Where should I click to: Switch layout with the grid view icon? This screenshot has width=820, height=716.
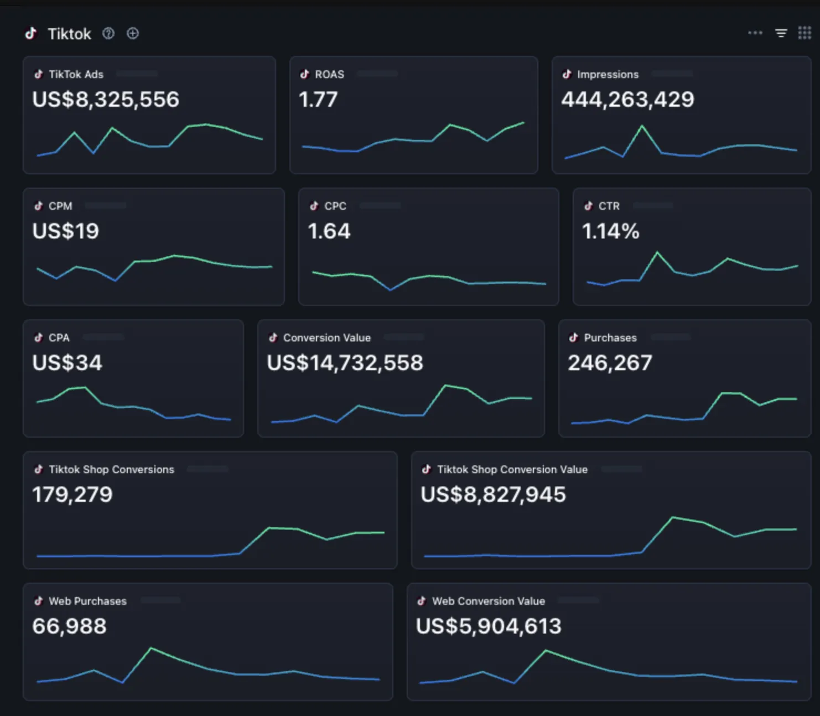point(805,33)
